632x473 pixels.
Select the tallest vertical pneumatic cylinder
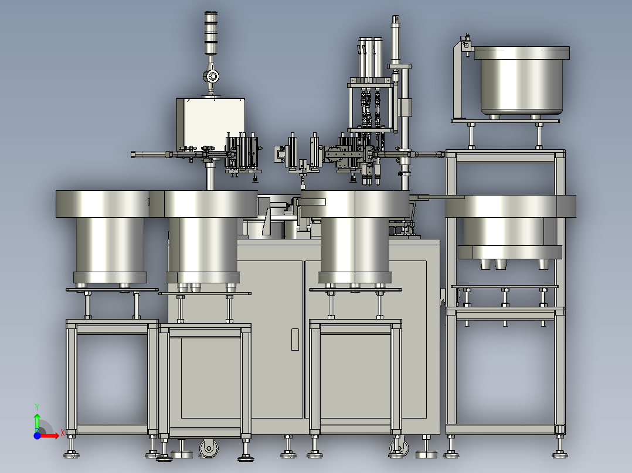pos(395,40)
